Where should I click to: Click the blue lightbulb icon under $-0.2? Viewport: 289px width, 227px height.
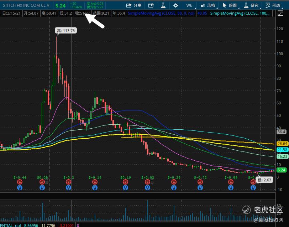[x=69, y=188]
